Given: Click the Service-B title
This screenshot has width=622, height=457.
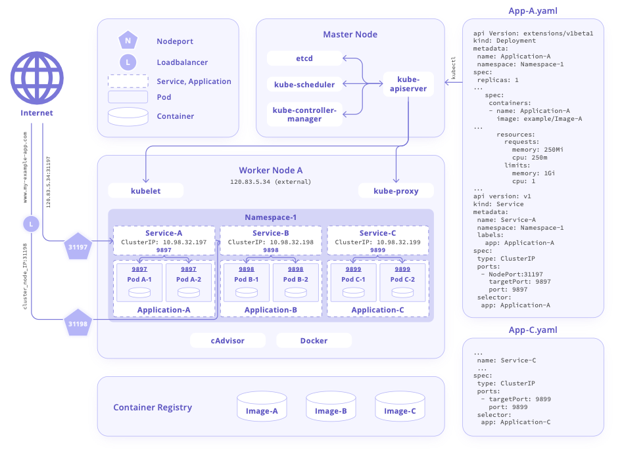Looking at the screenshot, I should point(270,233).
